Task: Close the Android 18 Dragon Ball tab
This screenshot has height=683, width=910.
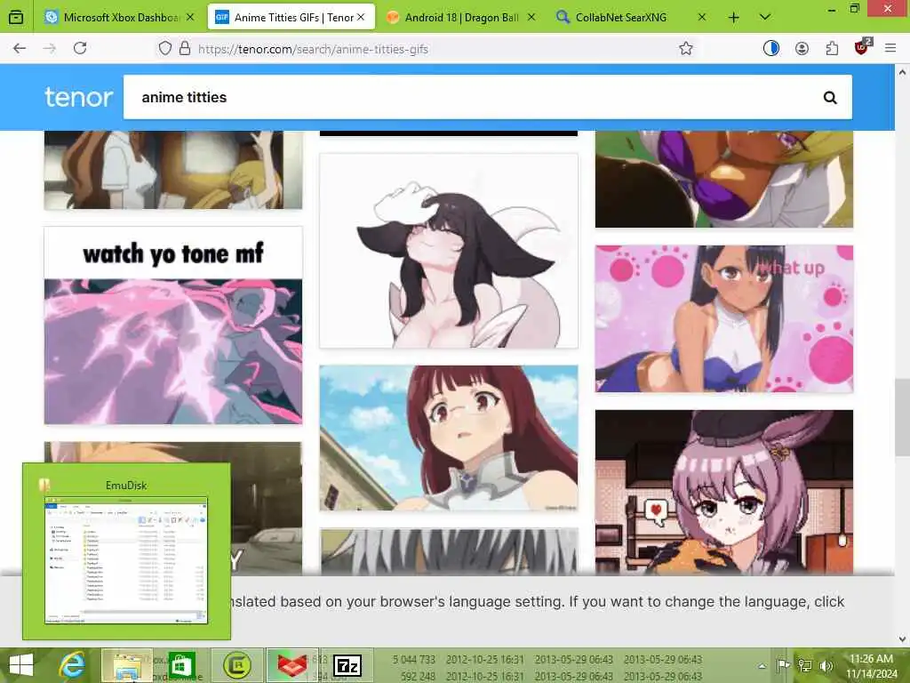Action: click(531, 18)
